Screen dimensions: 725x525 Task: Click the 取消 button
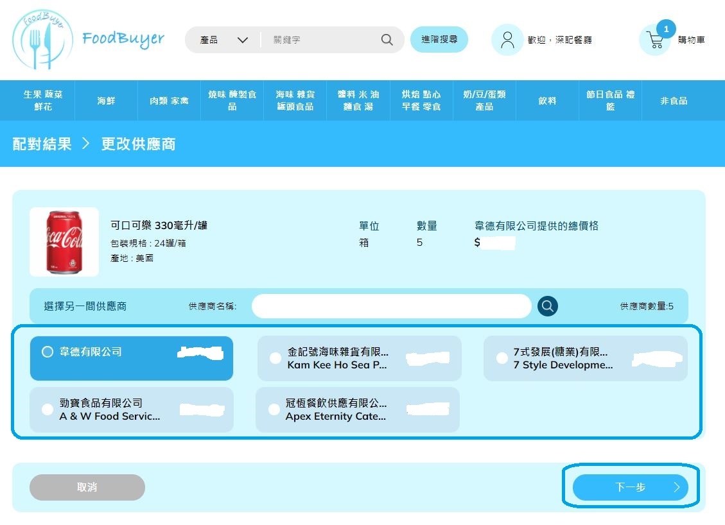[87, 487]
